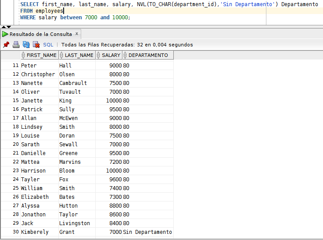
Task: Select the Sin Departamento cell for Kimberely
Action: [x=147, y=232]
